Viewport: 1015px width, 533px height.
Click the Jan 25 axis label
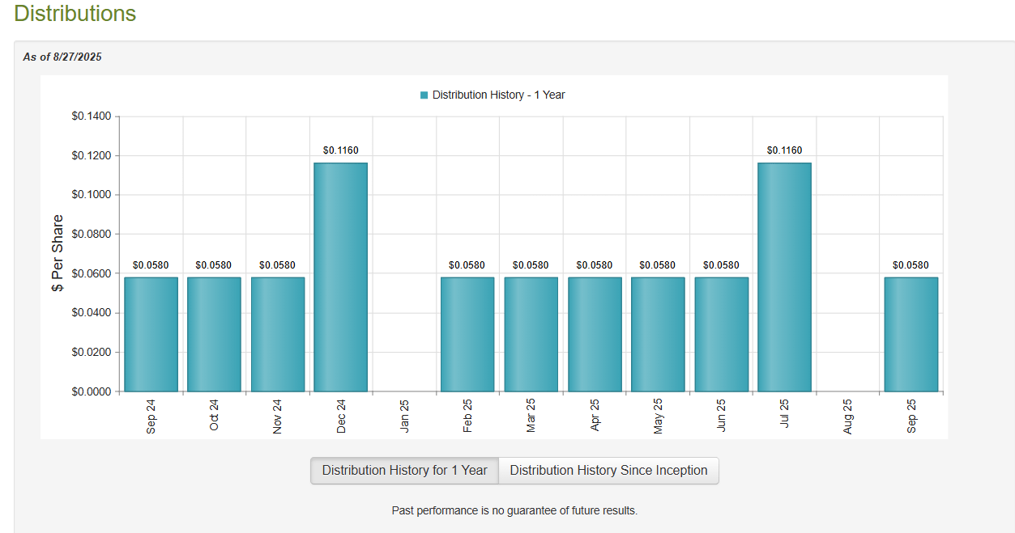click(x=404, y=416)
